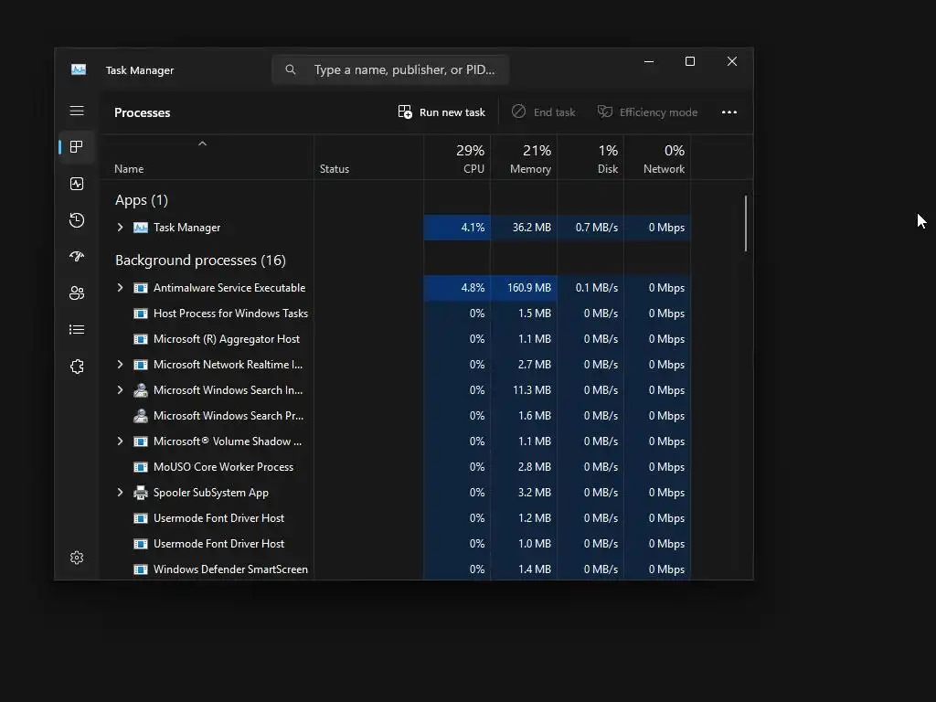Click the Microsoft Windows Search Pr... icon
The width and height of the screenshot is (936, 702).
click(x=140, y=416)
